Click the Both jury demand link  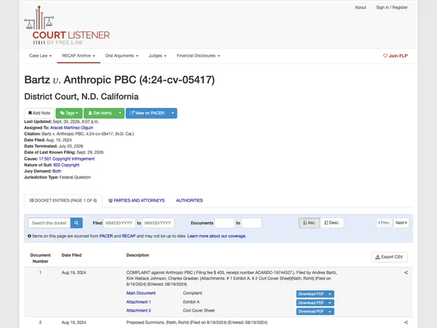57,172
